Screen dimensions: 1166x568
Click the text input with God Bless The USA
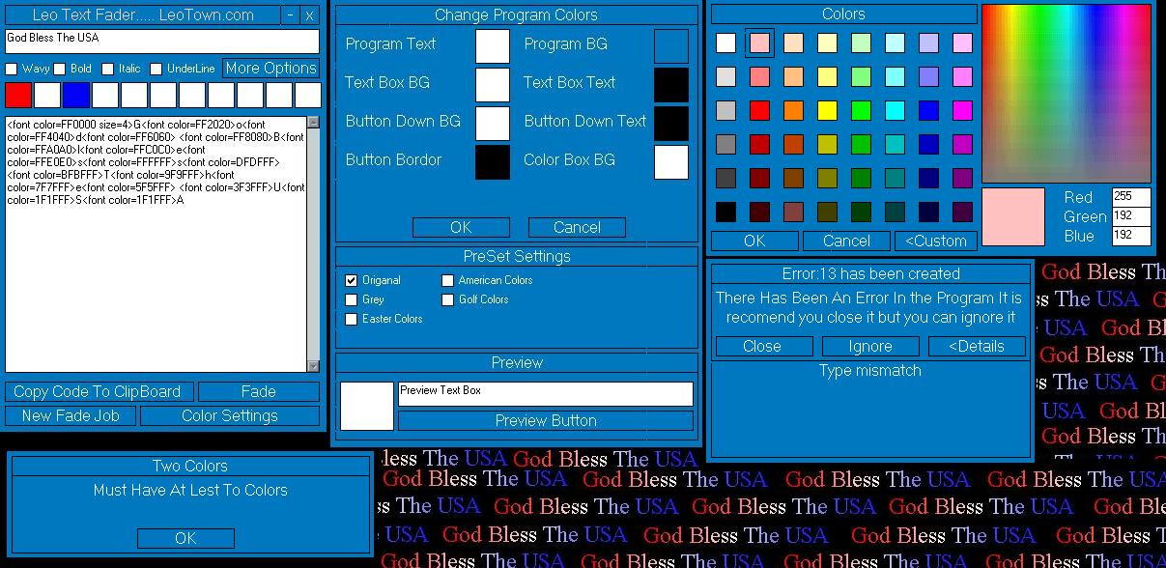tap(161, 41)
